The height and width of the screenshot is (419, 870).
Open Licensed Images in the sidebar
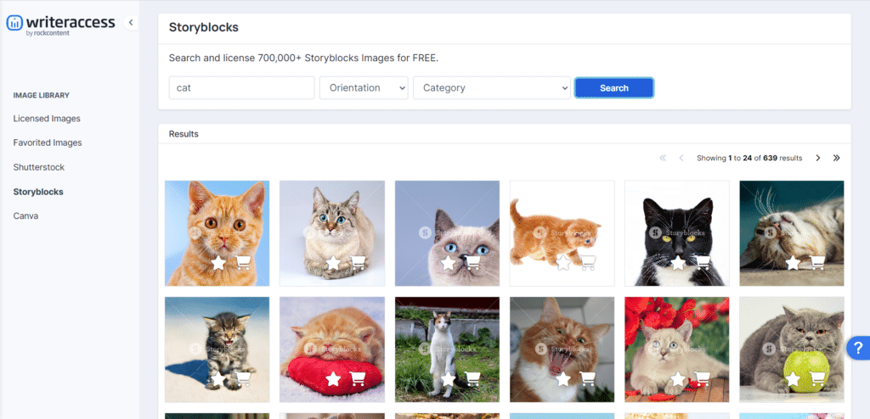pos(47,119)
